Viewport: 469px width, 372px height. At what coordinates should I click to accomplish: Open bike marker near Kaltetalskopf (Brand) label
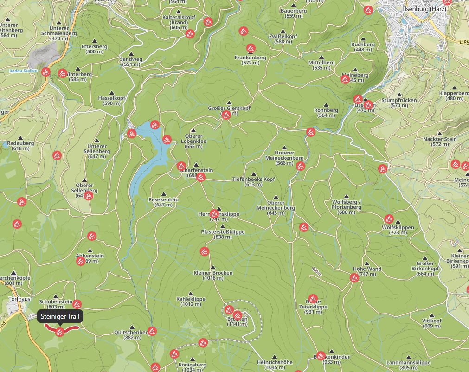tap(190, 34)
